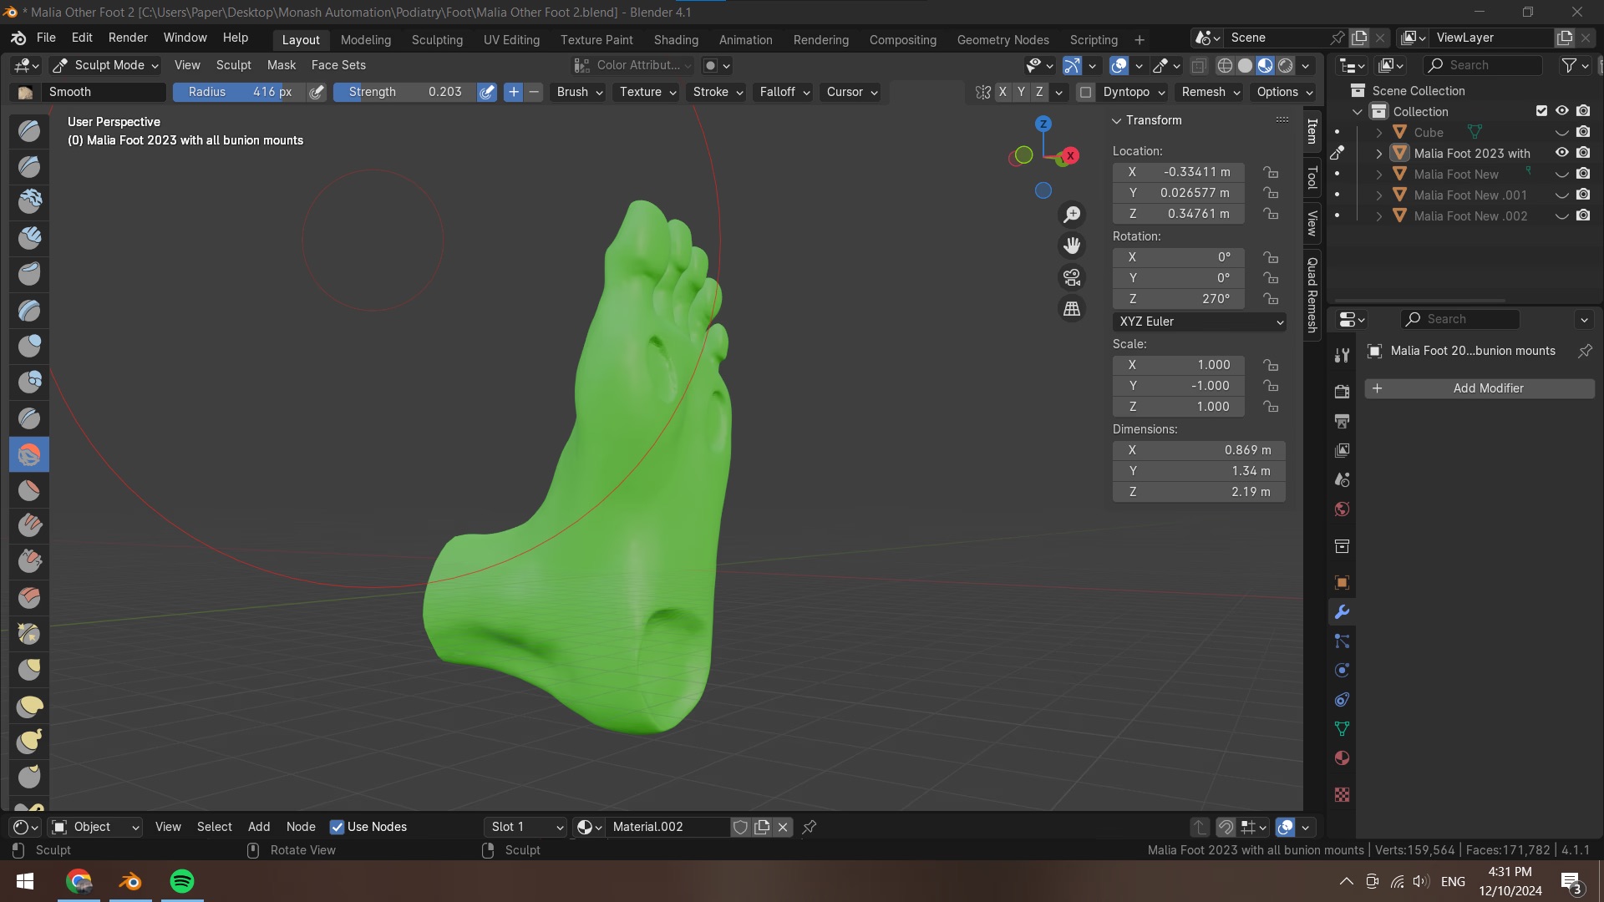Click Spotify icon in Windows taskbar
Screen dimensions: 1604x902
(181, 881)
